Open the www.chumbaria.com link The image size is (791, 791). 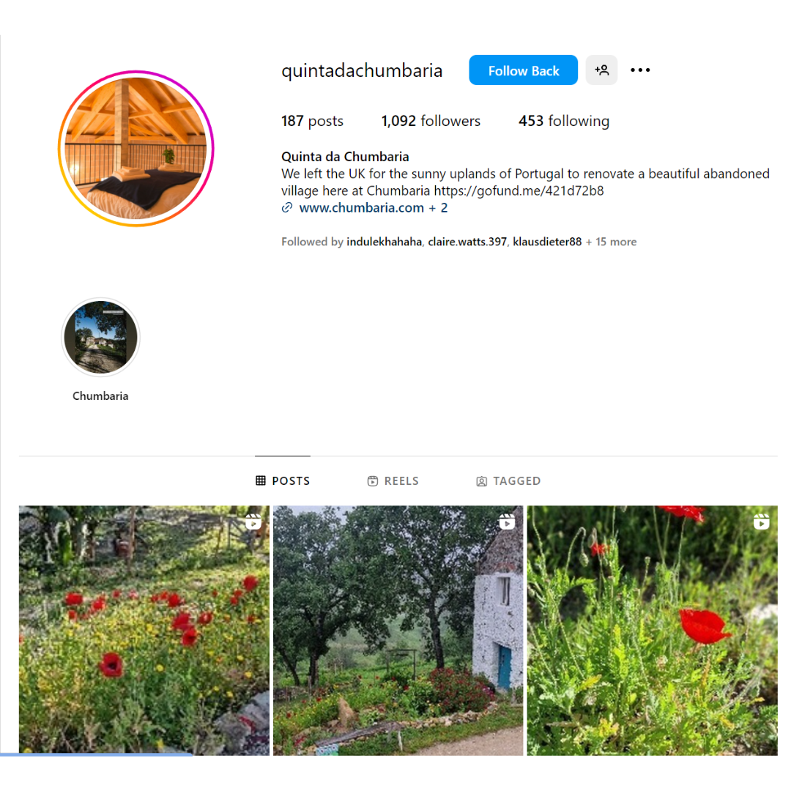click(361, 208)
